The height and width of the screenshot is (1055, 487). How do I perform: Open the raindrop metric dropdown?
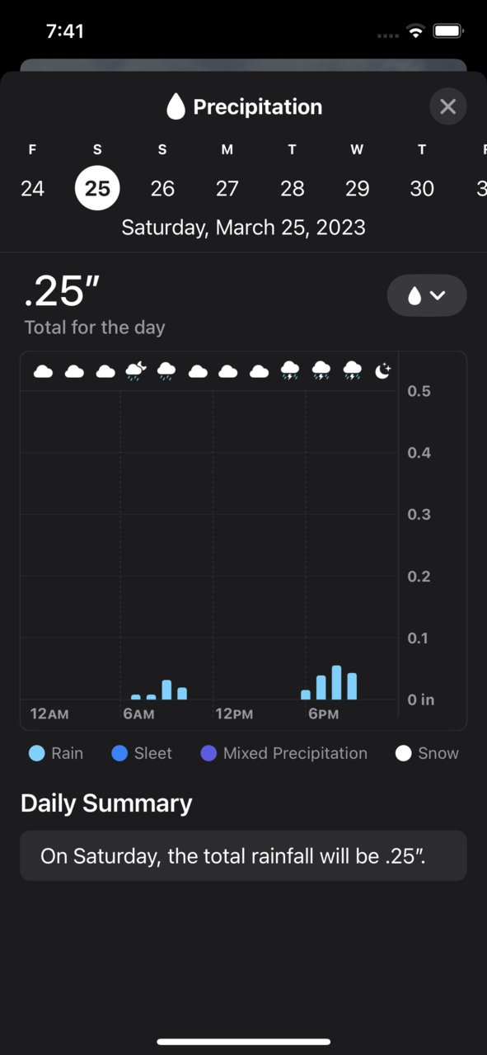[x=427, y=295]
